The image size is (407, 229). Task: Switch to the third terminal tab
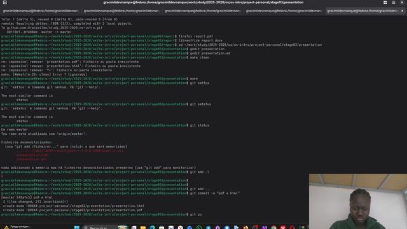click(x=202, y=11)
